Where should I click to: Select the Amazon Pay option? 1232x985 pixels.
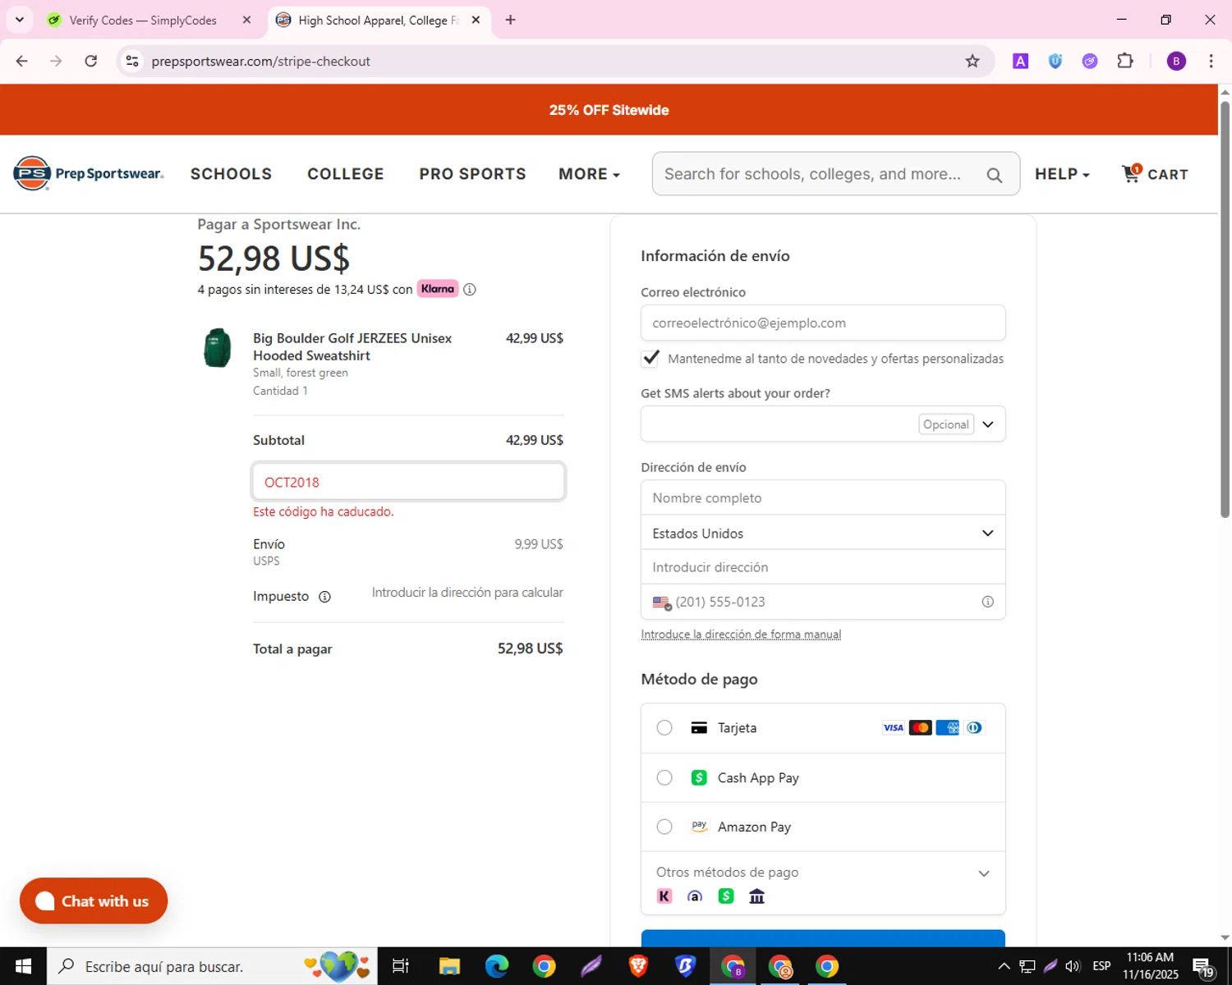664,827
